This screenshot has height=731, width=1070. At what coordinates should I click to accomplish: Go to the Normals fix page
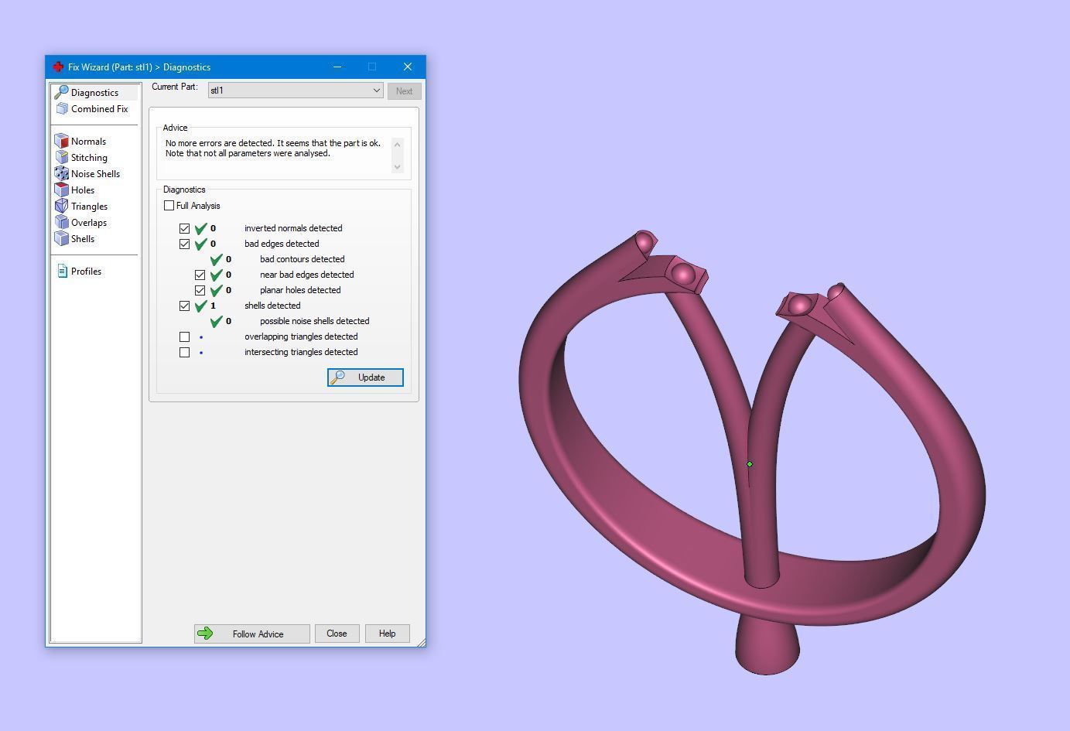tap(88, 141)
